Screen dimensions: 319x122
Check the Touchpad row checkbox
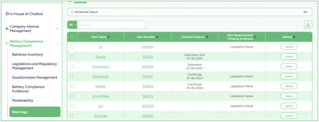pyautogui.click(x=72, y=116)
